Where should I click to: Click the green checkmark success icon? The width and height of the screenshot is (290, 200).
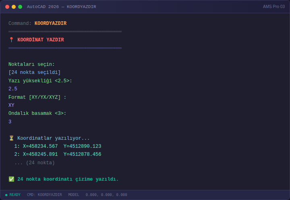coord(11,179)
